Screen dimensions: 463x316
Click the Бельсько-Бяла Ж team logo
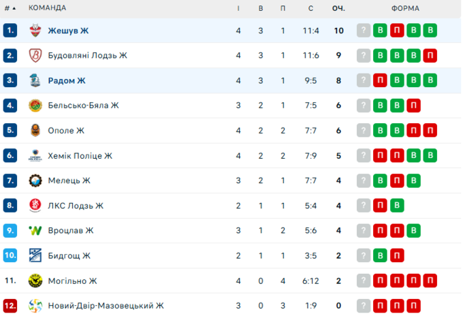(x=35, y=106)
